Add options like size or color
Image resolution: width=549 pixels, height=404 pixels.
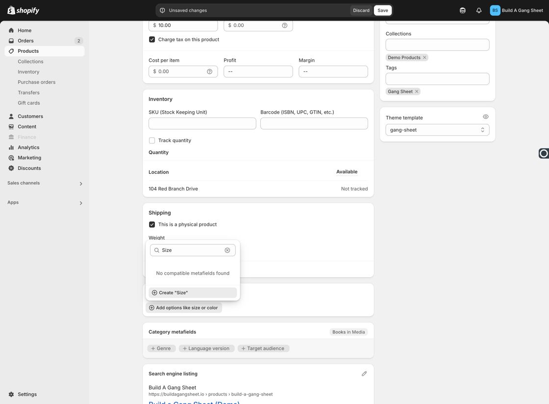(183, 308)
